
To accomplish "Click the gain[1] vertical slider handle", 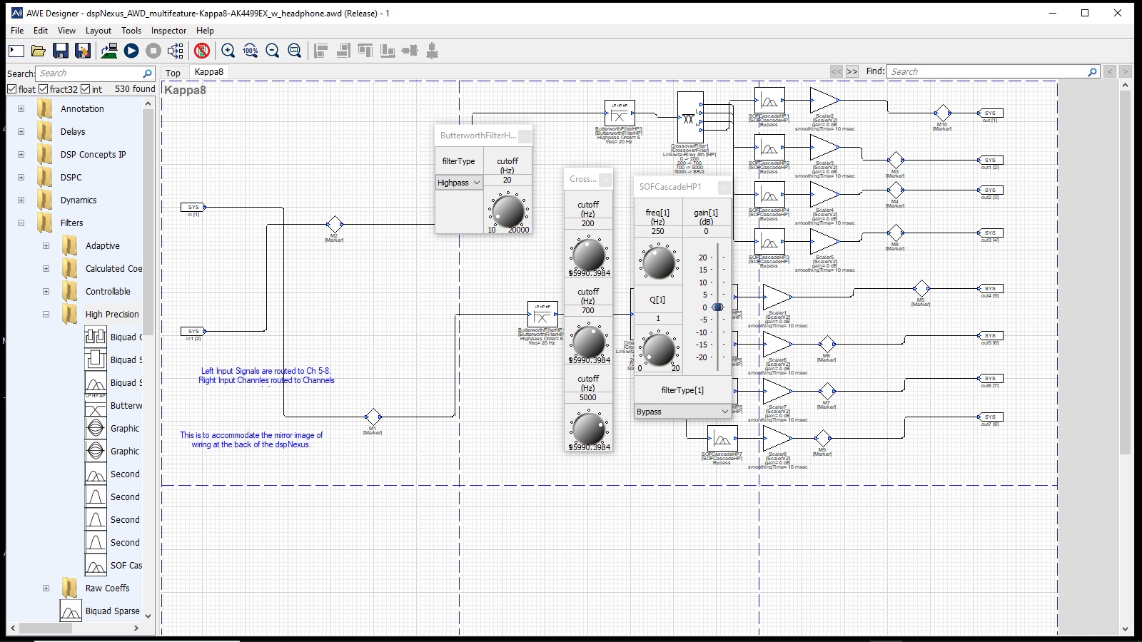I will [x=718, y=307].
